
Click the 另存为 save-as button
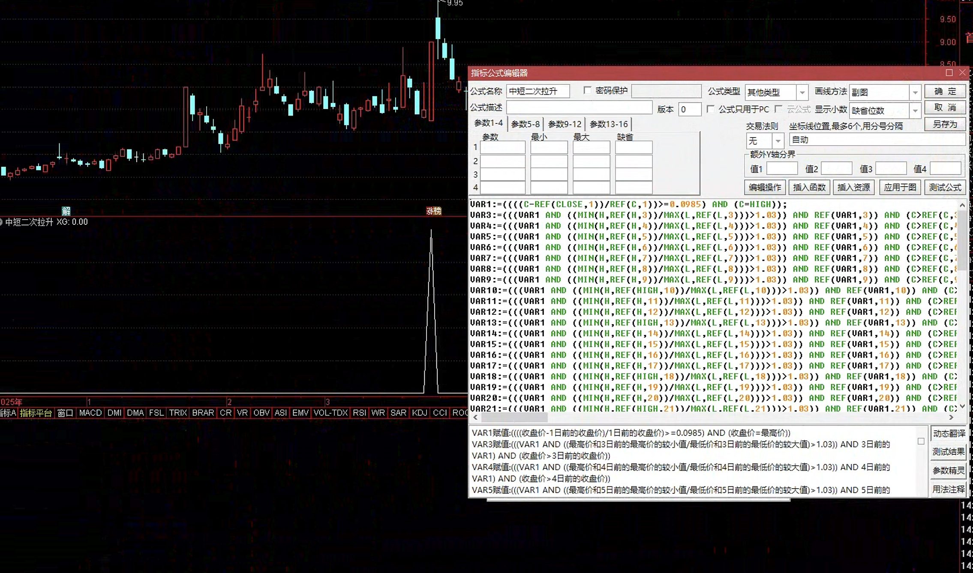point(945,124)
